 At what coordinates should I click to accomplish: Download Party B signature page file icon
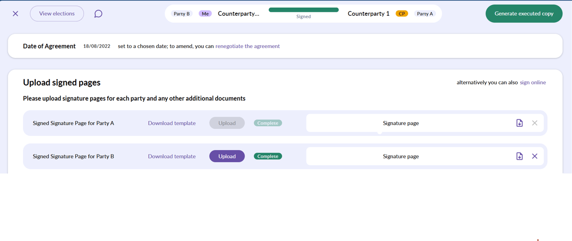(x=520, y=156)
